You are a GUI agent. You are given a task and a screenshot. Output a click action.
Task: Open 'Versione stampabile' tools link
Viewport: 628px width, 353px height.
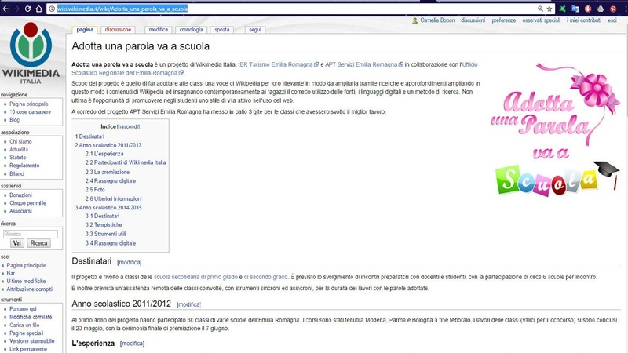click(x=32, y=341)
